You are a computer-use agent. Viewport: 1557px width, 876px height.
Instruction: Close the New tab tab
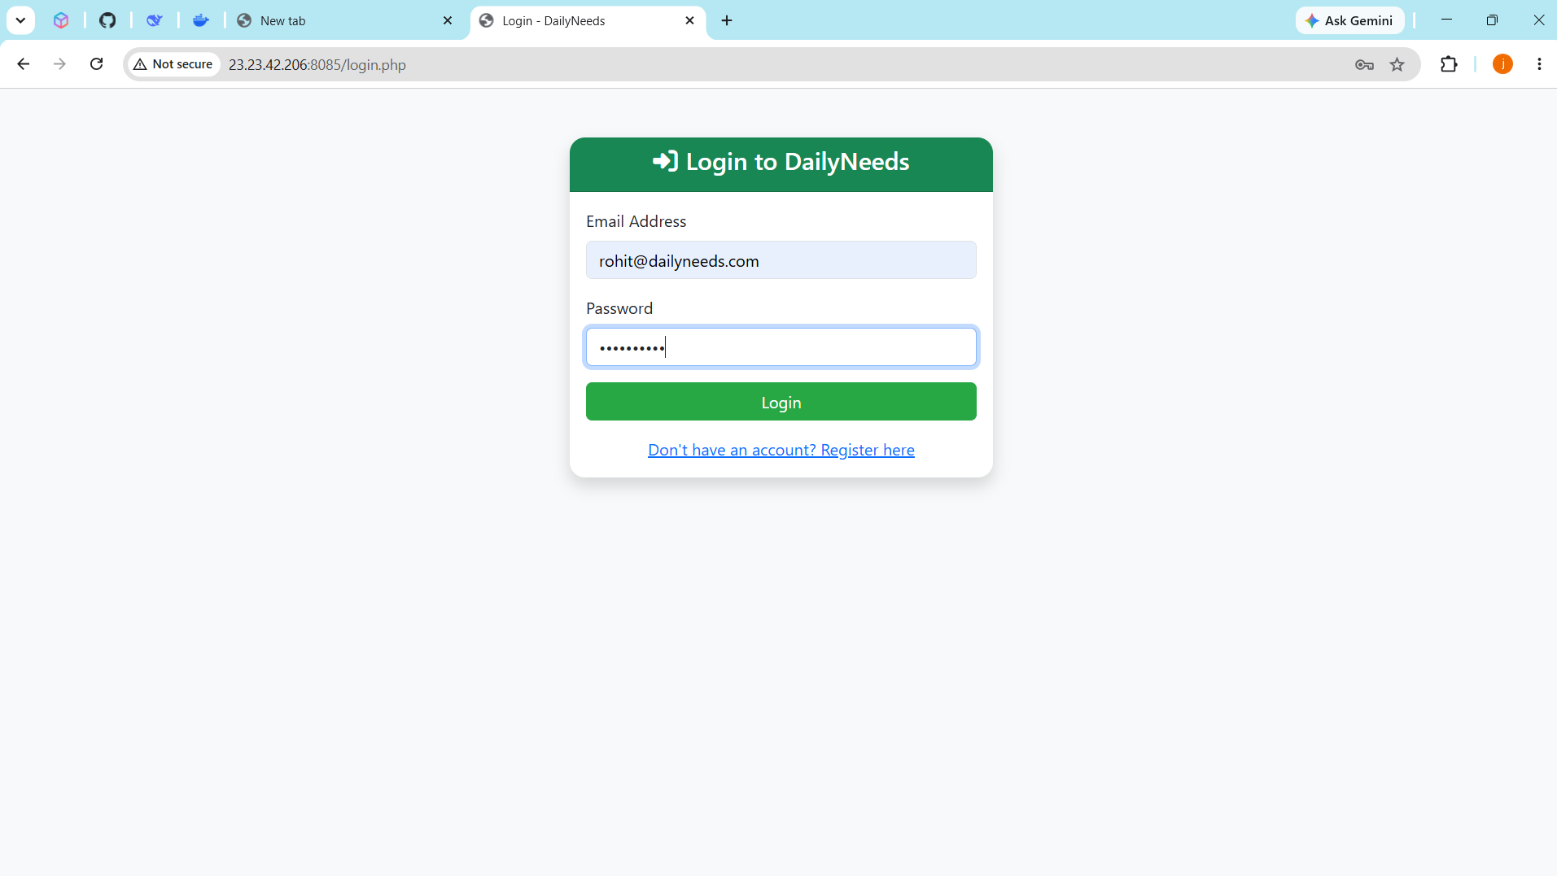pos(447,20)
